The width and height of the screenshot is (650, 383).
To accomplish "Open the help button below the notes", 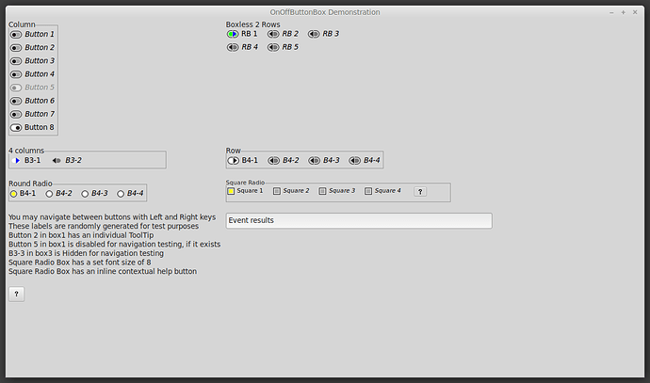I will (x=17, y=294).
